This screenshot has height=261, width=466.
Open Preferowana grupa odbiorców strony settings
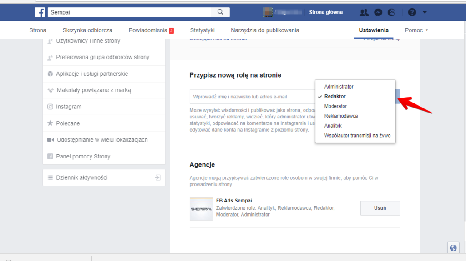104,57
